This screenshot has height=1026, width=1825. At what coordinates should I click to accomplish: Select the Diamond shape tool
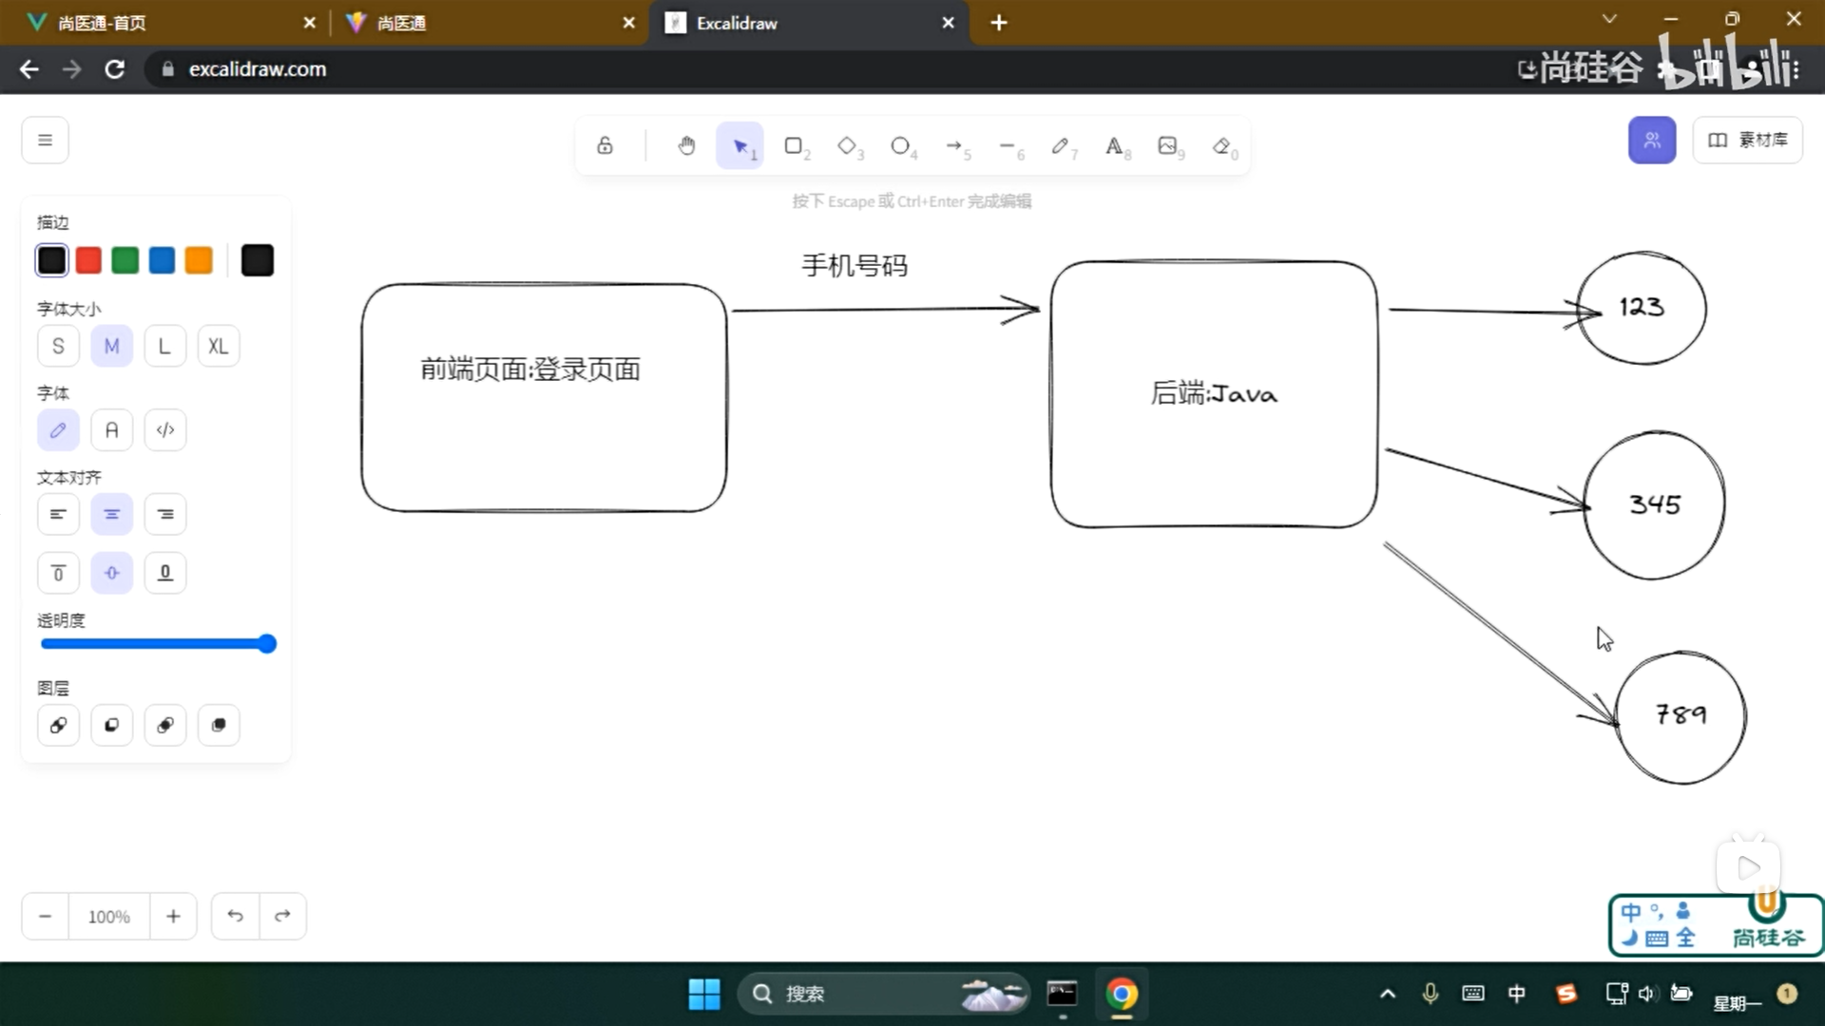point(847,145)
